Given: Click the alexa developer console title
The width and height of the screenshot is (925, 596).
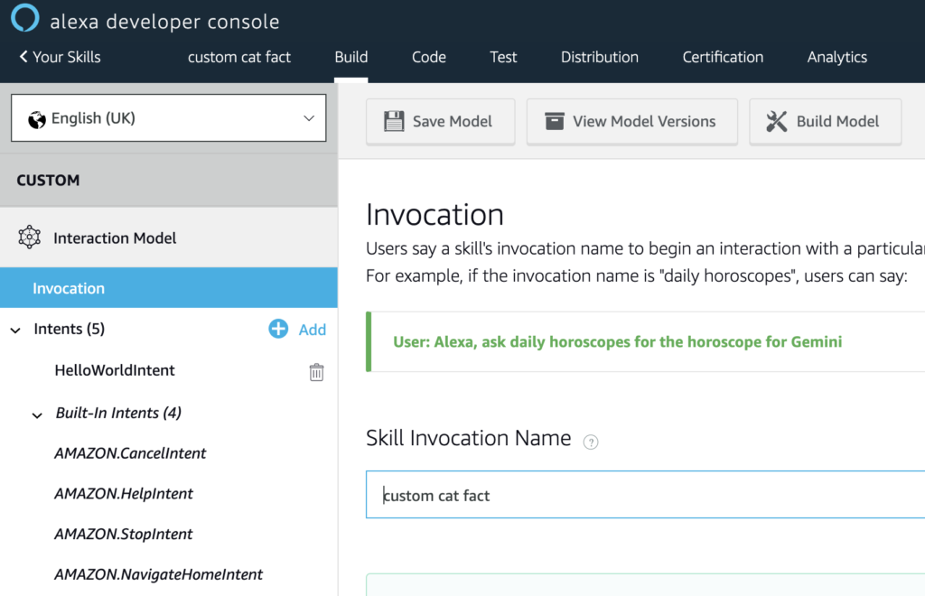Looking at the screenshot, I should (x=164, y=22).
